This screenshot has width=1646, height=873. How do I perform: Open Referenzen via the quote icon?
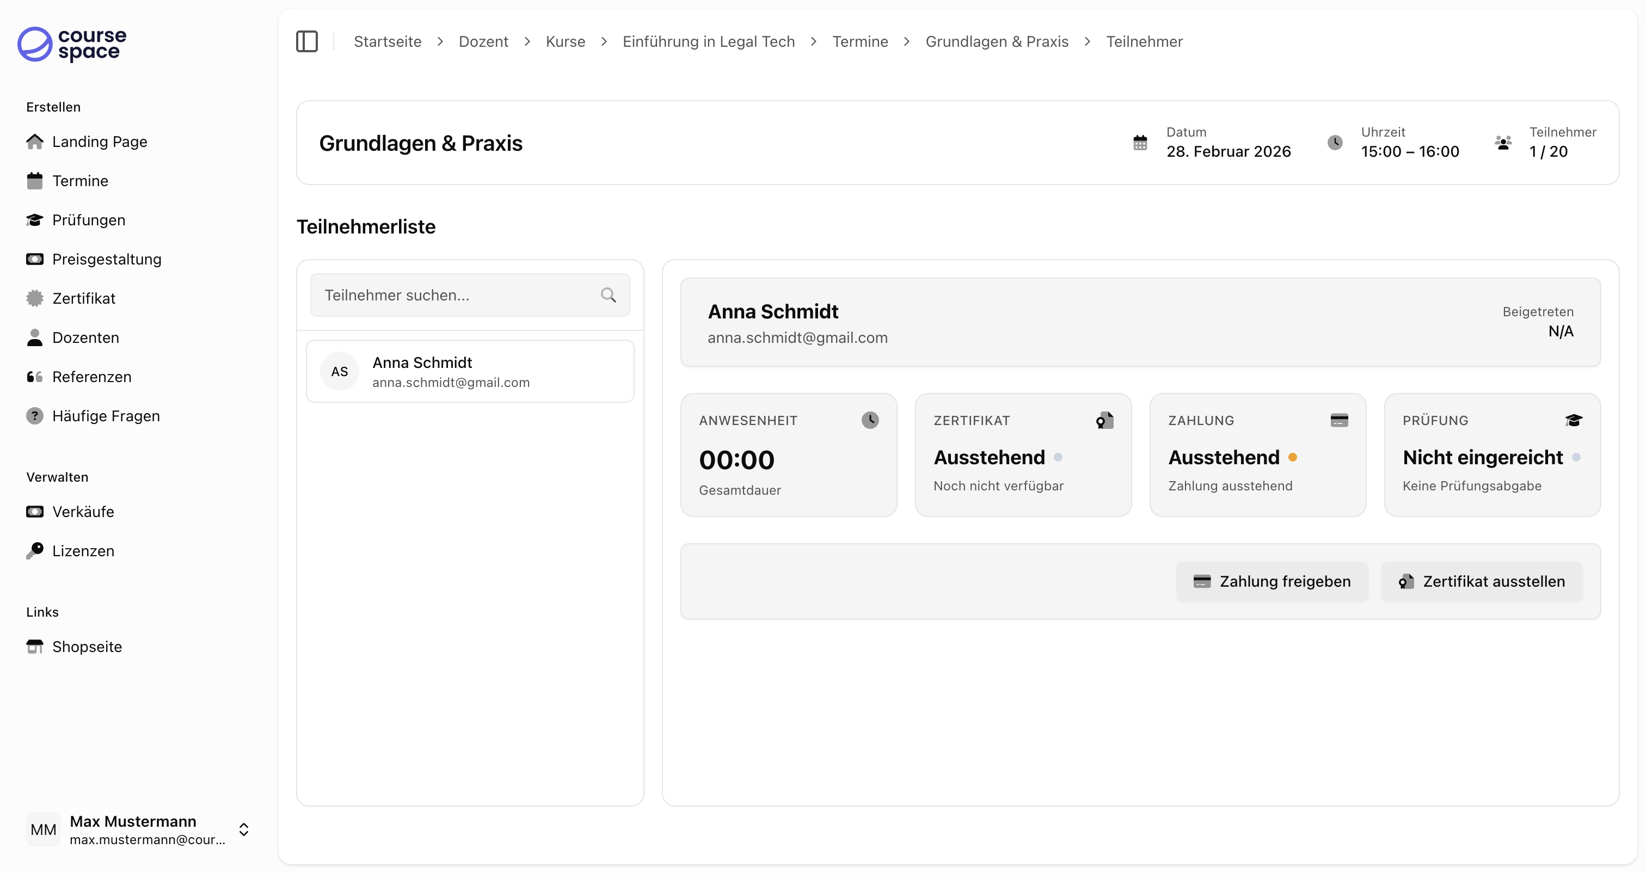coord(34,377)
